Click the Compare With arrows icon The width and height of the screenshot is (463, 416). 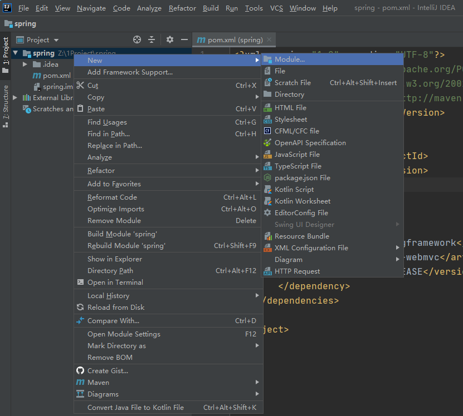80,320
